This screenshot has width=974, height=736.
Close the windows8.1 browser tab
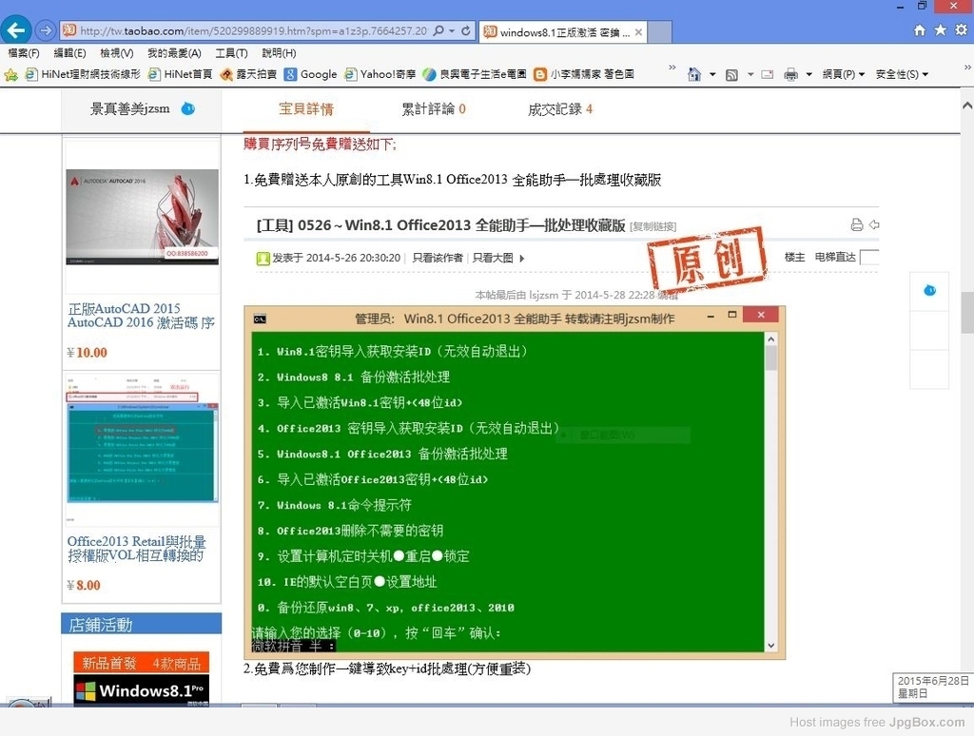point(639,31)
